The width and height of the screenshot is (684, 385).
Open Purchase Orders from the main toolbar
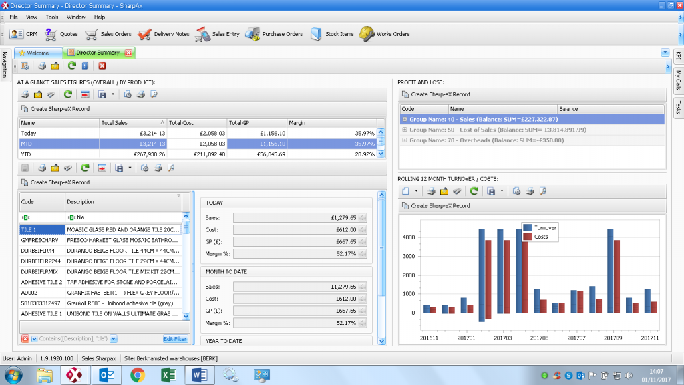click(274, 34)
